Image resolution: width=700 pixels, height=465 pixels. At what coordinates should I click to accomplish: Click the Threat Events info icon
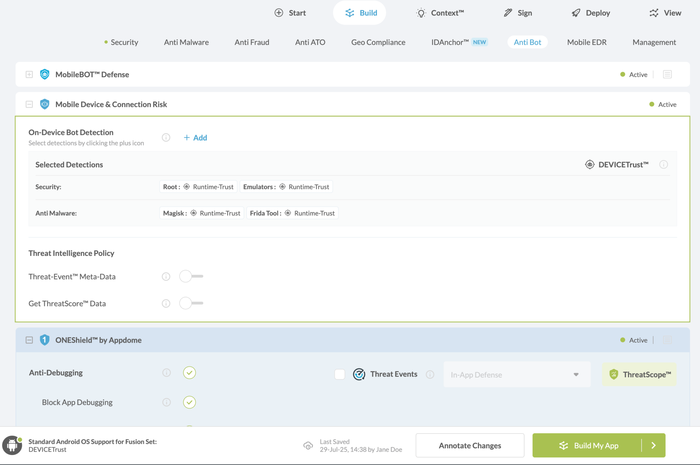pos(430,374)
